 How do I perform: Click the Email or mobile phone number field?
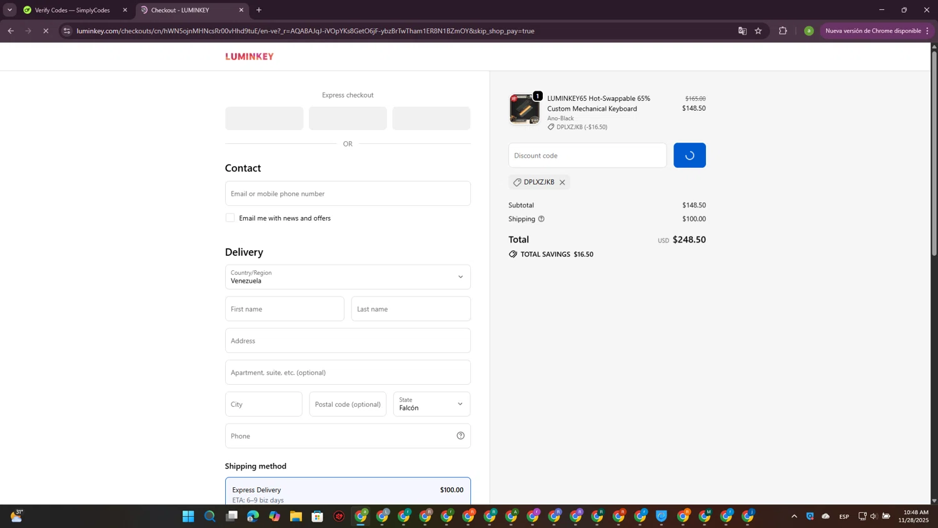point(348,193)
